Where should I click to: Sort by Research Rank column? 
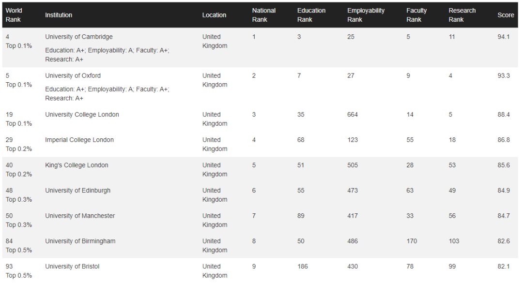click(x=462, y=15)
